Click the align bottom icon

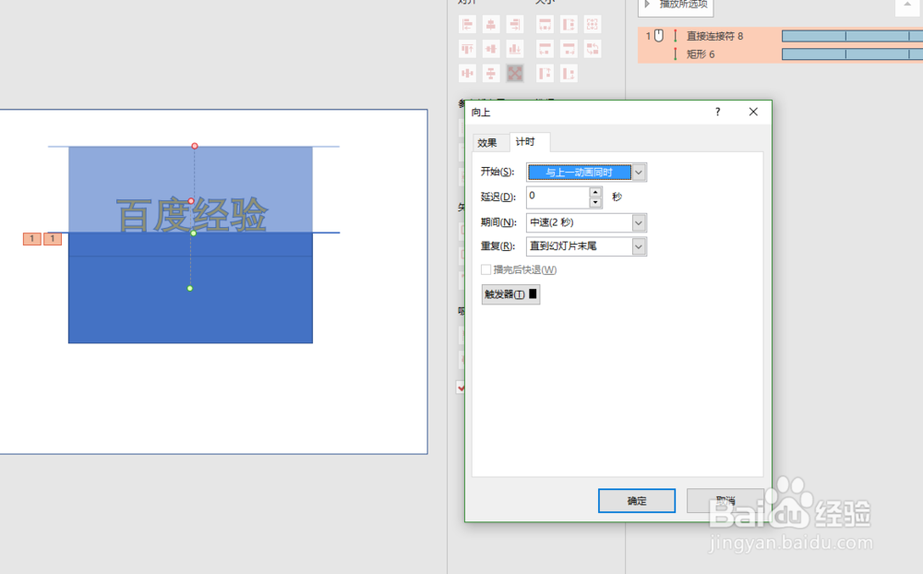tap(515, 48)
